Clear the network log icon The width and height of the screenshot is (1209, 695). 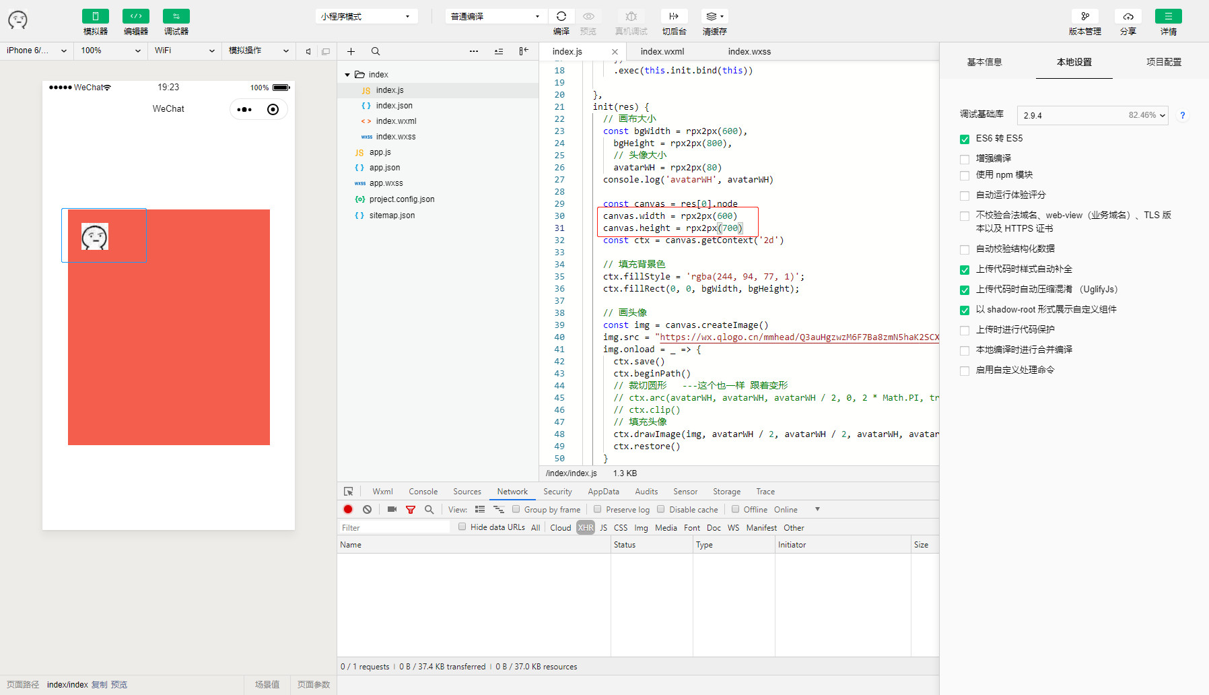point(367,509)
